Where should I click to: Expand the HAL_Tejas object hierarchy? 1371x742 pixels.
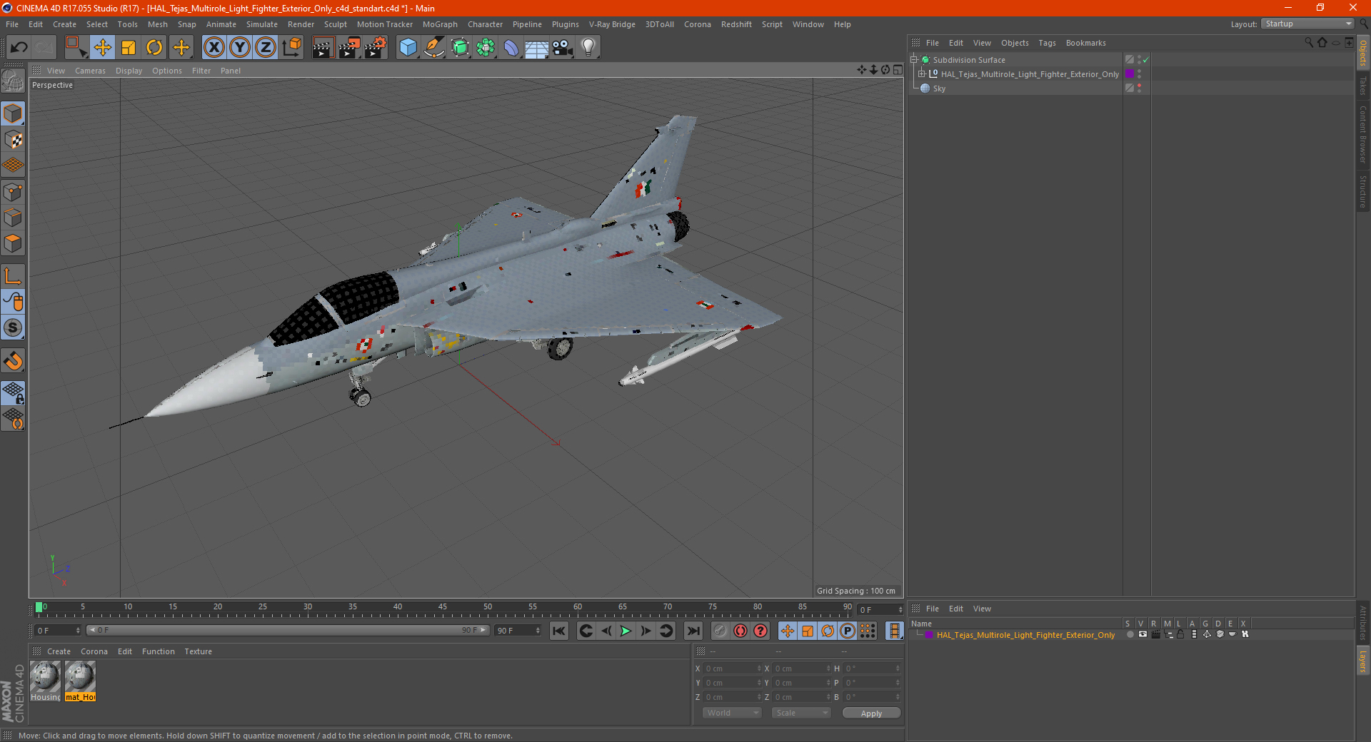click(922, 74)
